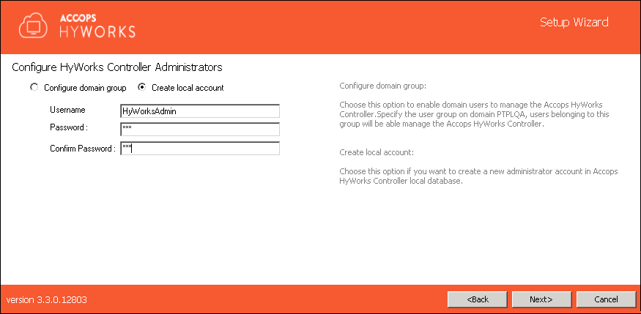Click the 'Password :' label
Viewport: 641px width, 314px height.
tap(69, 127)
